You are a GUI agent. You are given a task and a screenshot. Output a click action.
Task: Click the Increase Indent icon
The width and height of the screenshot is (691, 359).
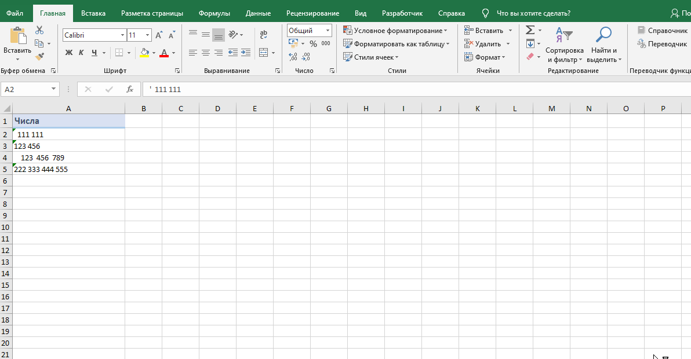[x=245, y=53]
